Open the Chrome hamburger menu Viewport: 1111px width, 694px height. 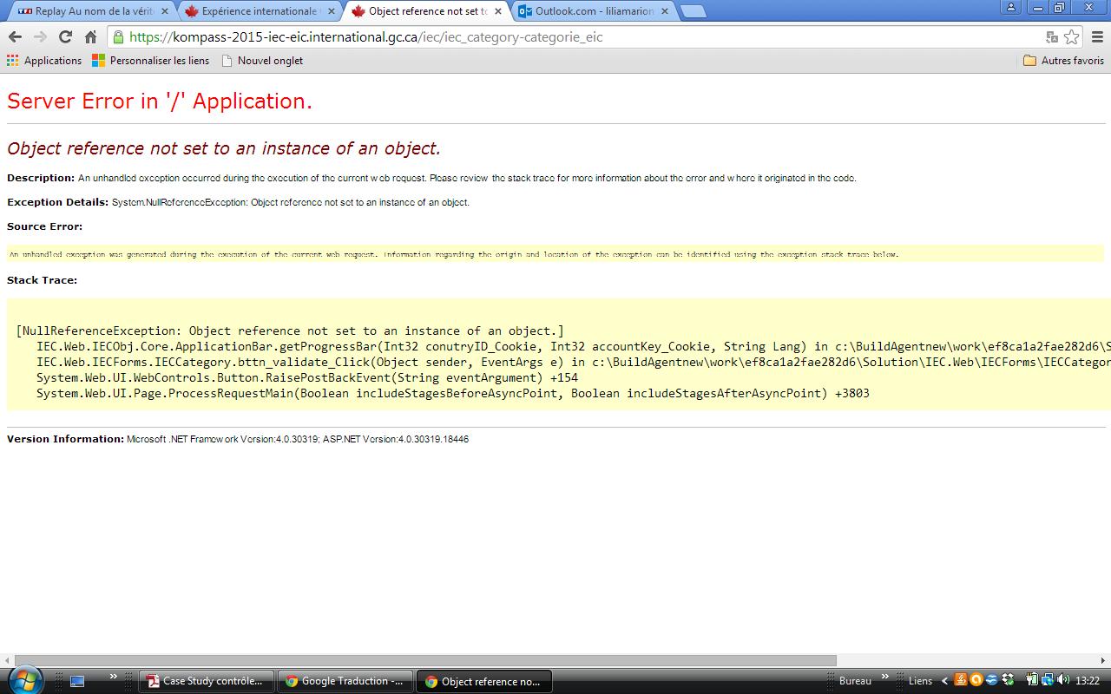tap(1097, 36)
